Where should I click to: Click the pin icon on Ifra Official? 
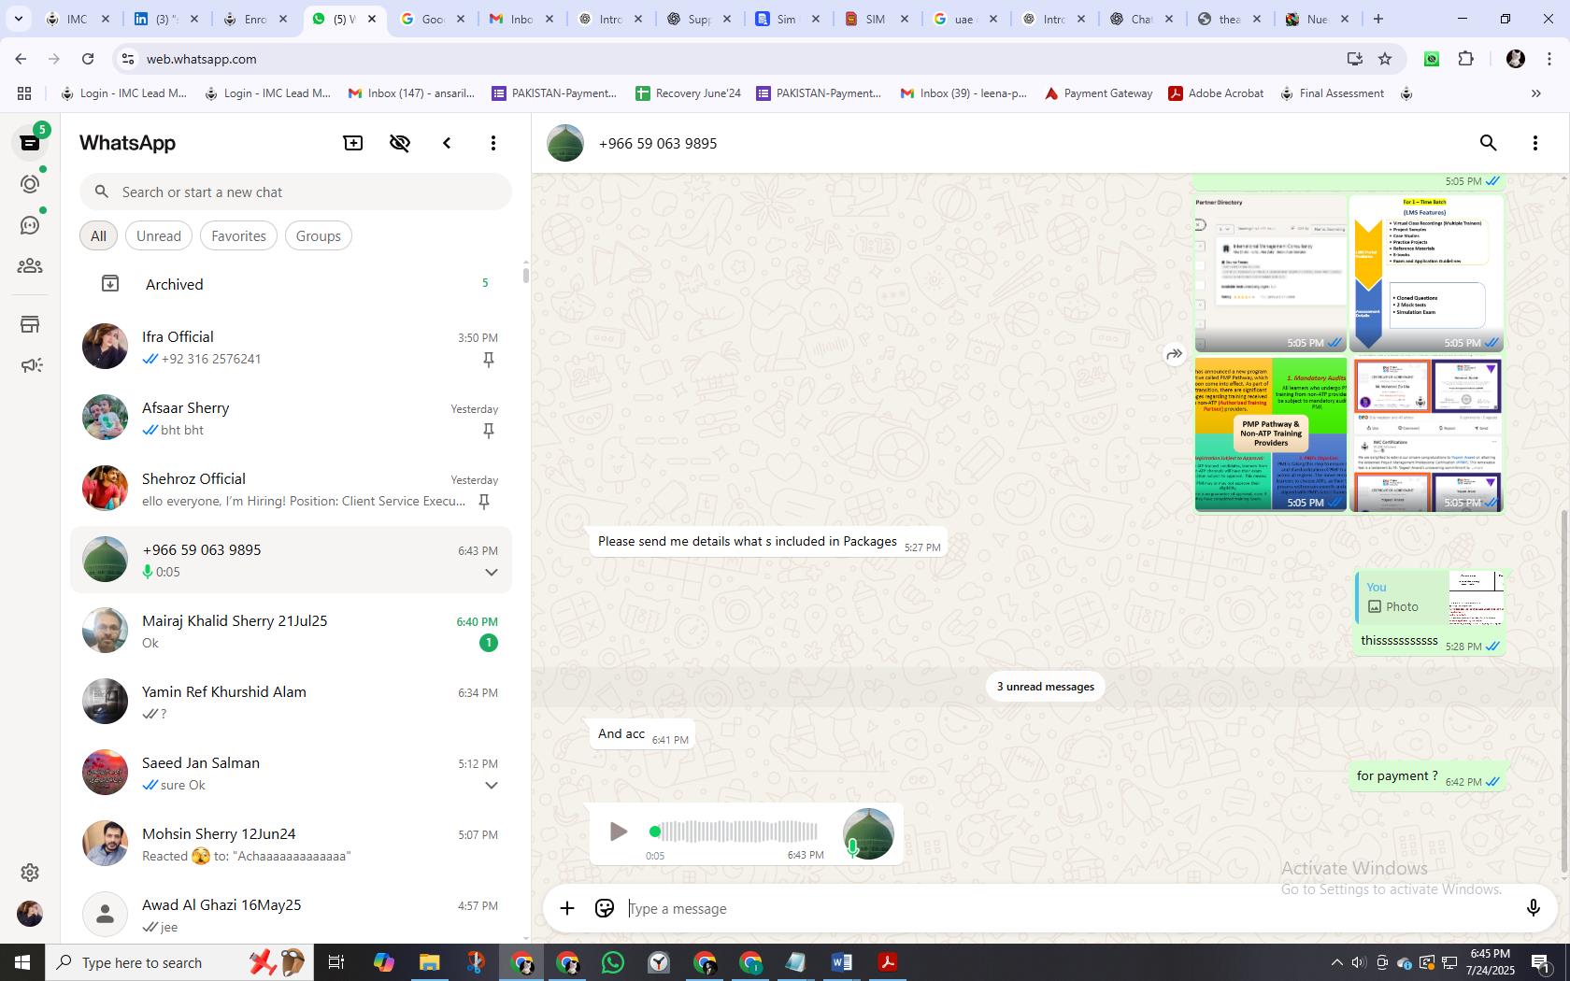(x=488, y=360)
